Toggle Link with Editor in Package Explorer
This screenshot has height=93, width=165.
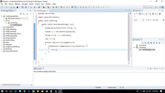tap(23, 14)
